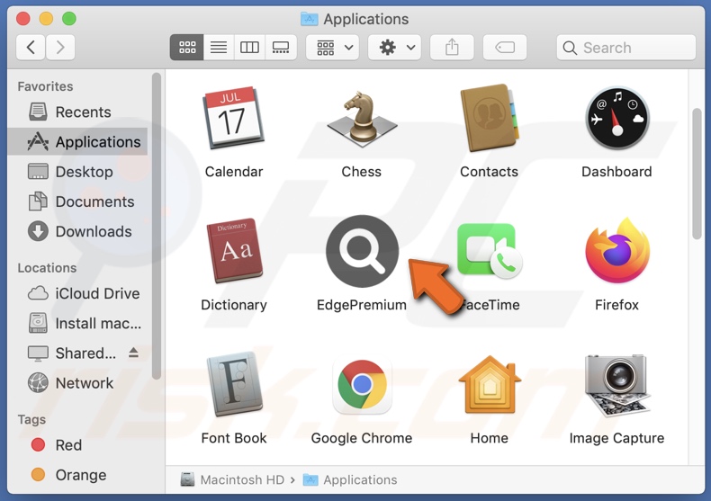Switch to gallery view

(281, 47)
